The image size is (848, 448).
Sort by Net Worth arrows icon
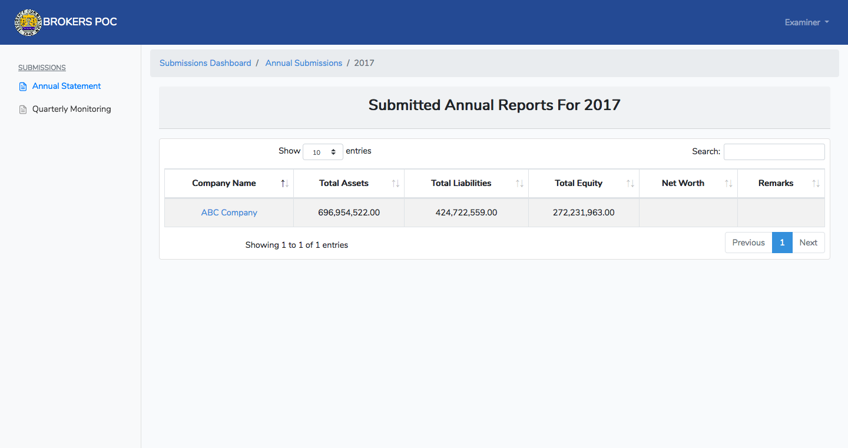coord(729,184)
